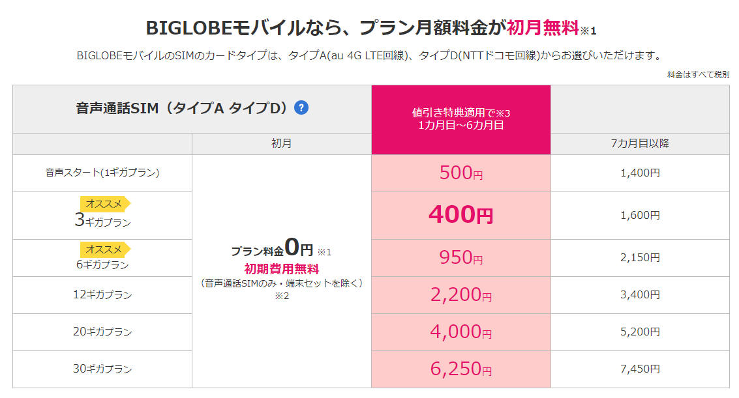Click the 7カ月目以降 column header

(640, 143)
